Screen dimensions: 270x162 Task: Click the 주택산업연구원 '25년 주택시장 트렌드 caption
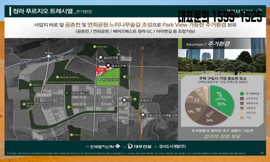pos(223,82)
